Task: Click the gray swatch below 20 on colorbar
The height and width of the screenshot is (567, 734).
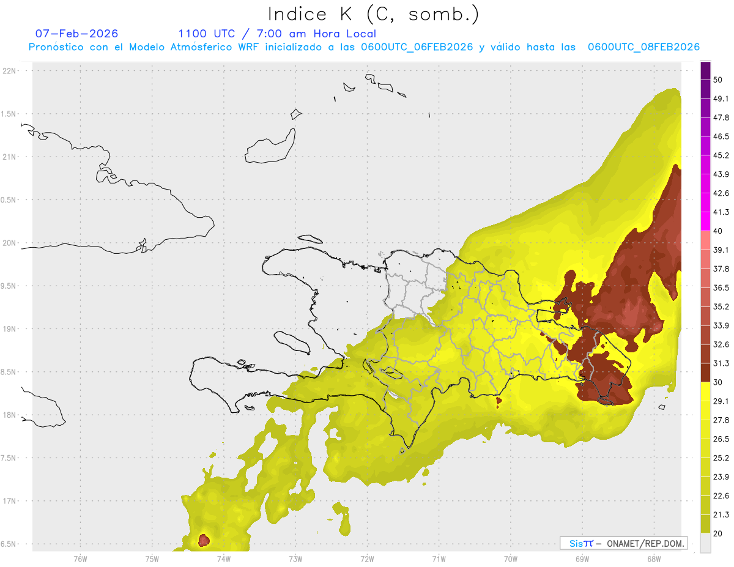Action: click(x=706, y=543)
